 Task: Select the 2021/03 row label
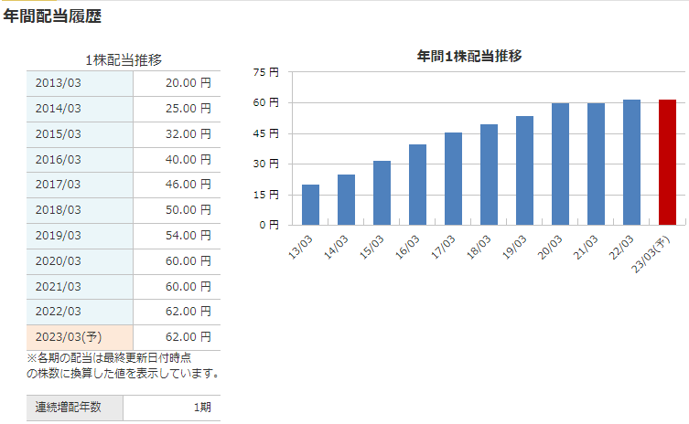tap(59, 286)
